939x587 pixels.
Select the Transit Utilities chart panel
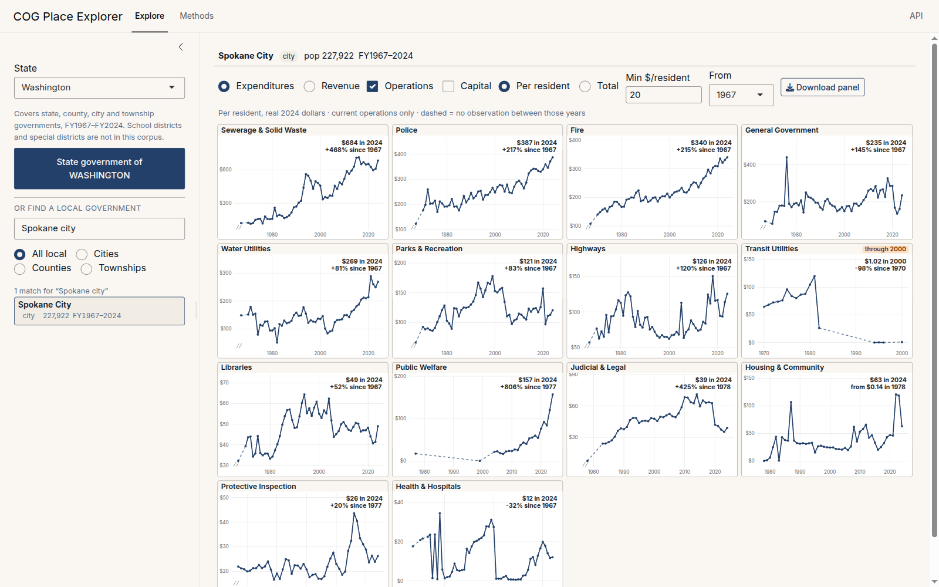click(827, 301)
